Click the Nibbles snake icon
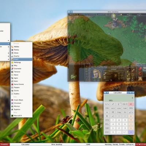The height and width of the screenshot is (146, 146). pos(12,47)
